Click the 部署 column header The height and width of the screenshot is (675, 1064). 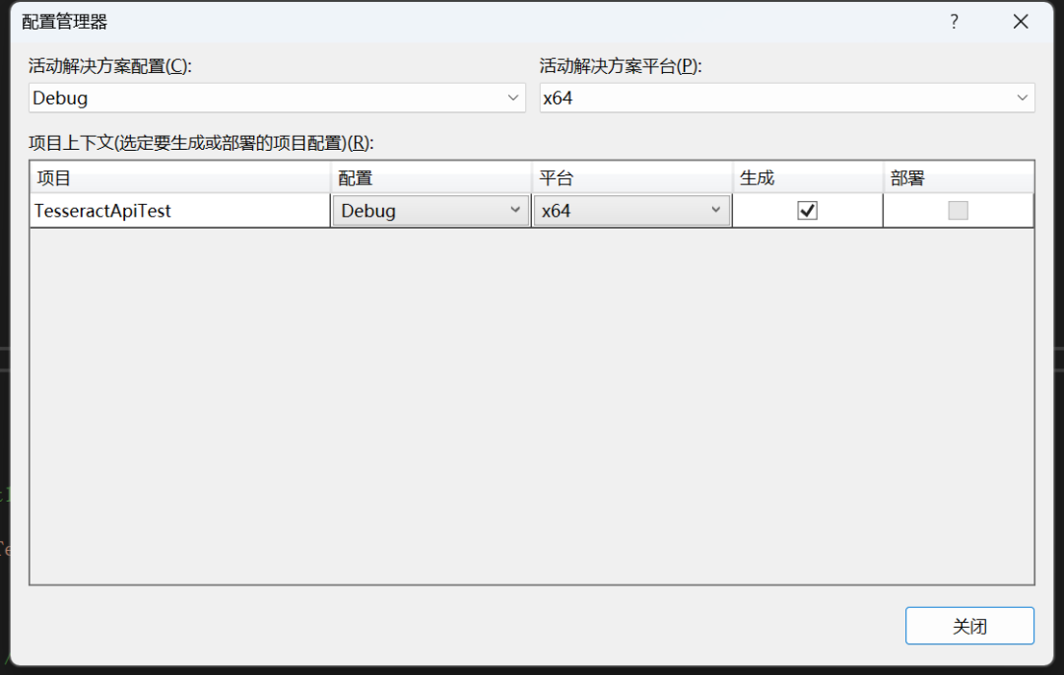(959, 177)
